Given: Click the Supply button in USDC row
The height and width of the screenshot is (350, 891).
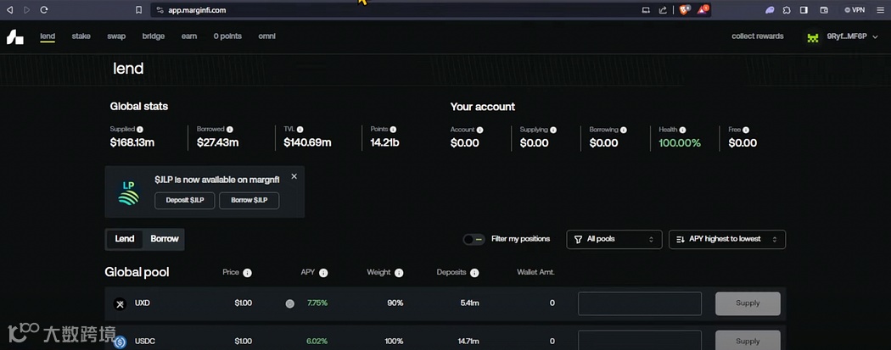Looking at the screenshot, I should [748, 341].
